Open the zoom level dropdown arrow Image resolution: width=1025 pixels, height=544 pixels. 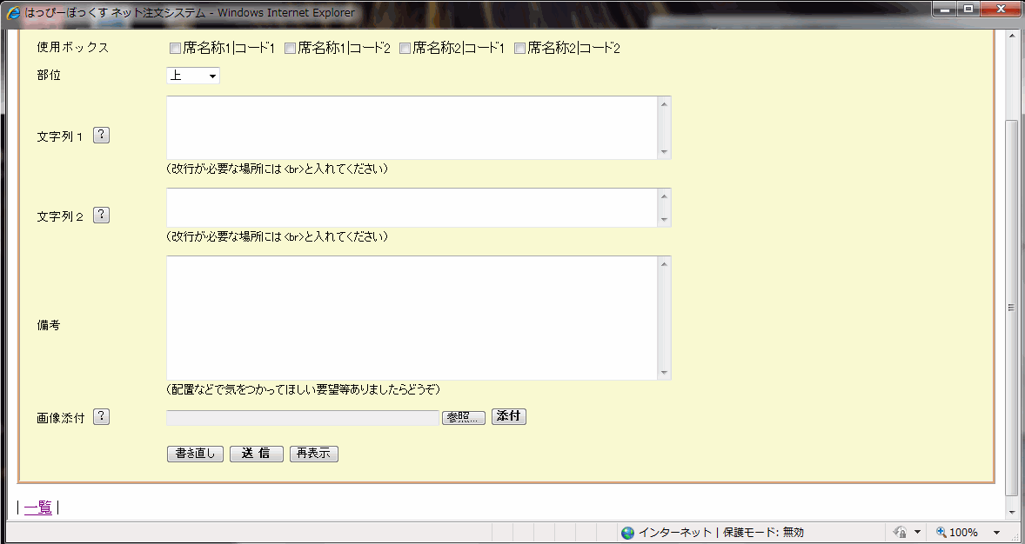click(x=997, y=532)
